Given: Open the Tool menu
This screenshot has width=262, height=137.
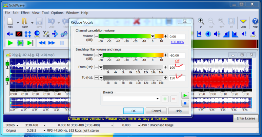Looking at the screenshot, I should tap(45, 13).
